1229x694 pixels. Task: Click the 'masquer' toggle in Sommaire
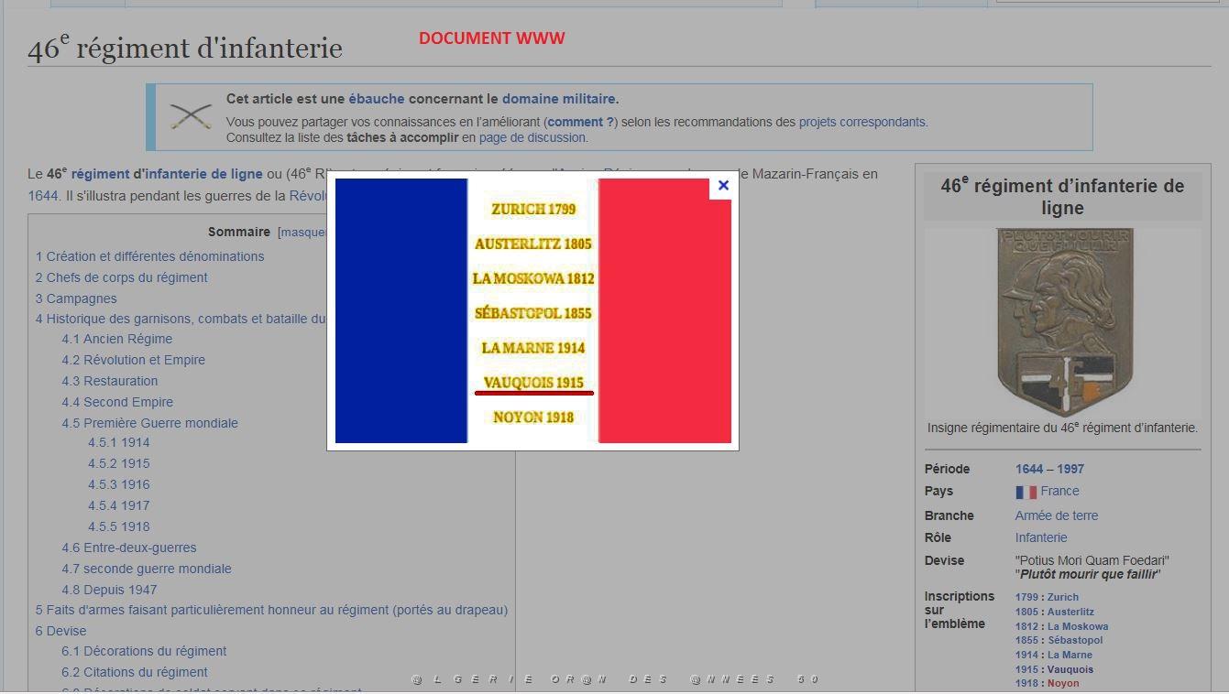coord(304,233)
